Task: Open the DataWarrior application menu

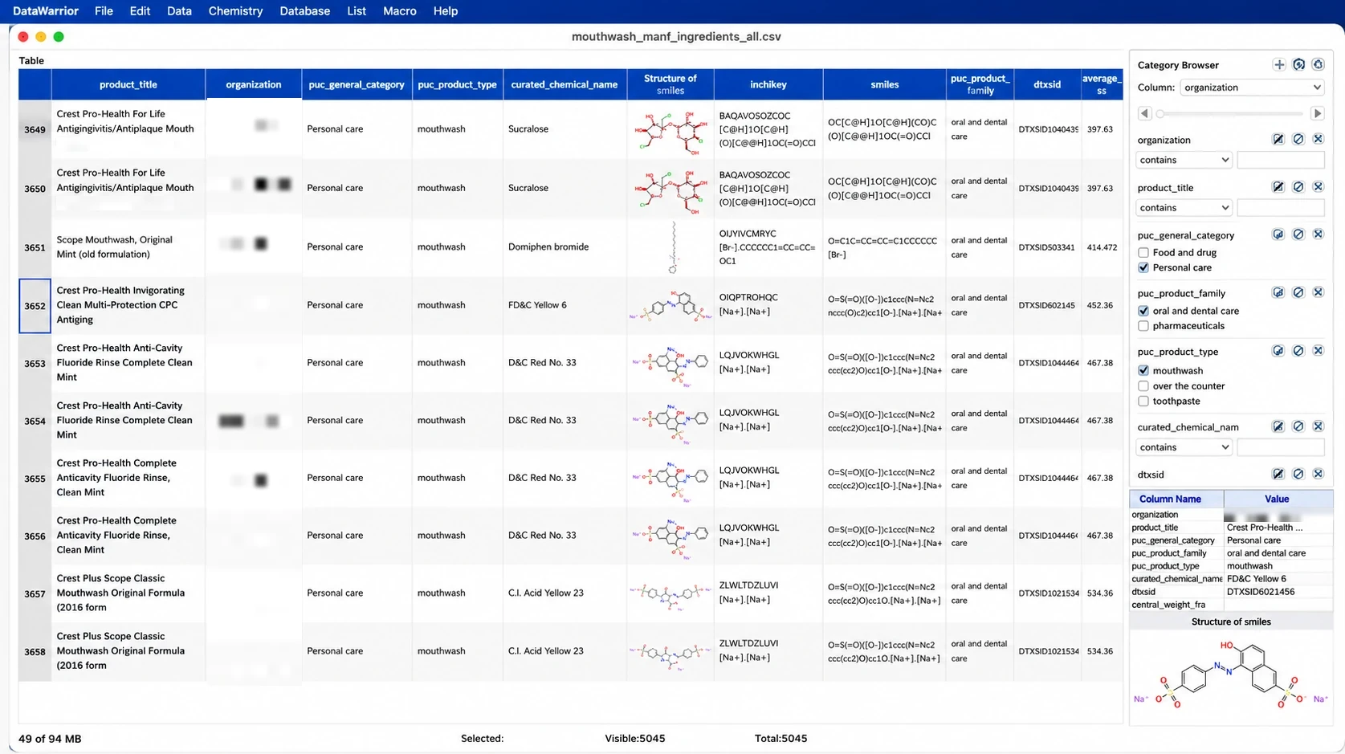Action: tap(46, 11)
